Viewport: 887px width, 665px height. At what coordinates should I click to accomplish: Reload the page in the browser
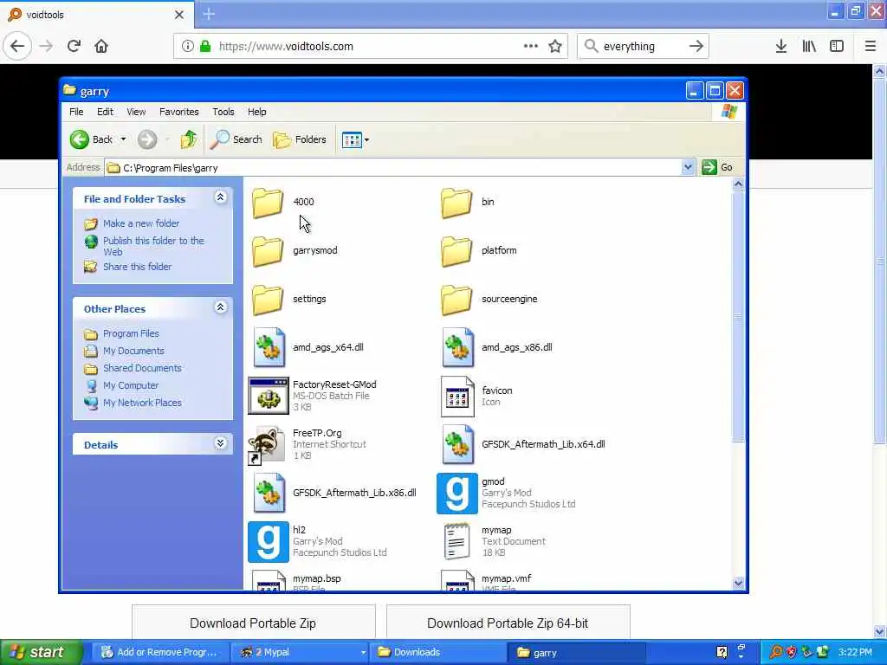(74, 46)
